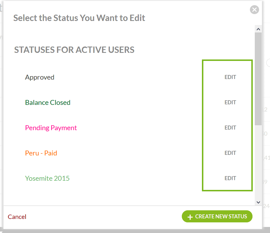Edit the Yosemite 2015 status
Image resolution: width=270 pixels, height=233 pixels.
pos(230,178)
